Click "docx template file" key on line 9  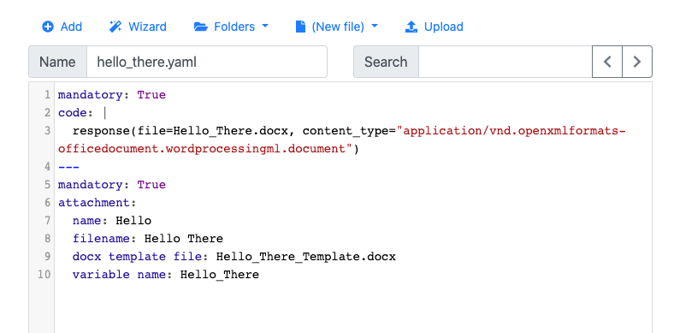137,257
